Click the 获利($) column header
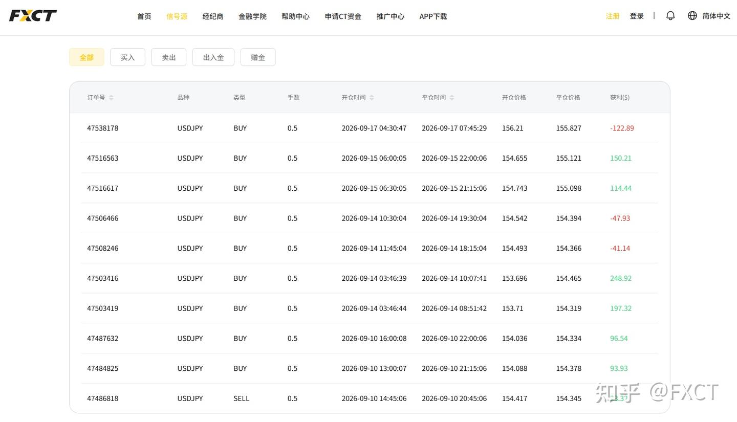The width and height of the screenshot is (737, 422). (620, 98)
